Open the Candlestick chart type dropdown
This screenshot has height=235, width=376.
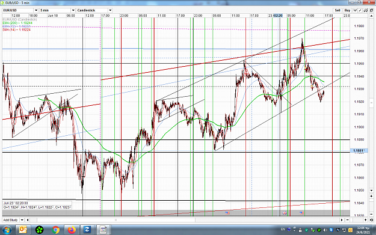click(x=110, y=10)
